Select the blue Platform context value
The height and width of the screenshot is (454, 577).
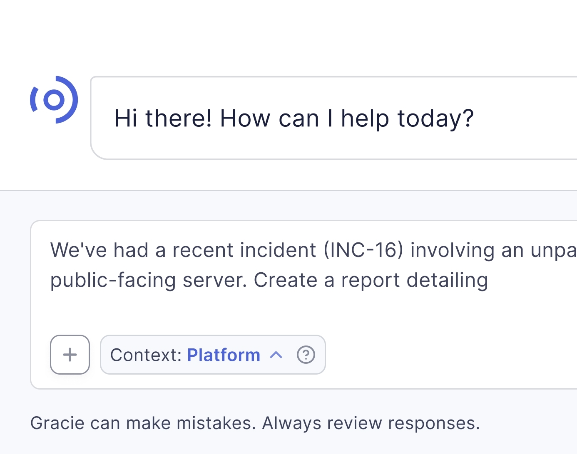224,355
